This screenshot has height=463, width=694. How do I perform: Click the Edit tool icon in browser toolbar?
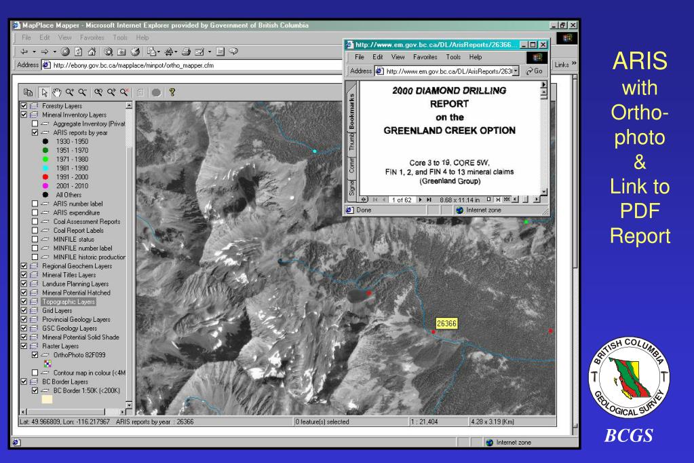[199, 52]
